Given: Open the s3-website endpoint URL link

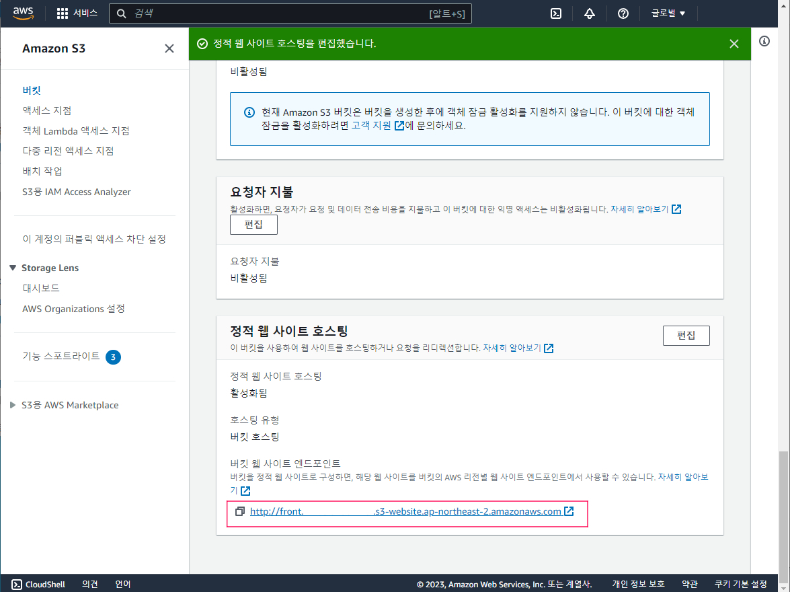Looking at the screenshot, I should click(x=405, y=511).
